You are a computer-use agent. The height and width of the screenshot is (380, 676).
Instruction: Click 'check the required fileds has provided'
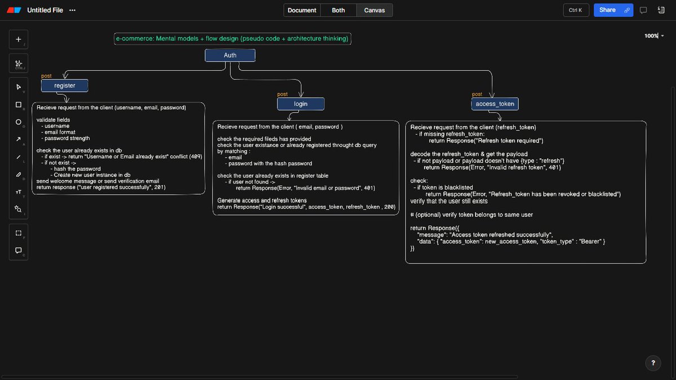pyautogui.click(x=264, y=139)
